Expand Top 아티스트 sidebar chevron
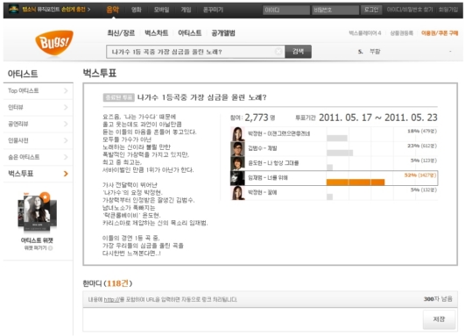465x336 pixels. coord(66,90)
